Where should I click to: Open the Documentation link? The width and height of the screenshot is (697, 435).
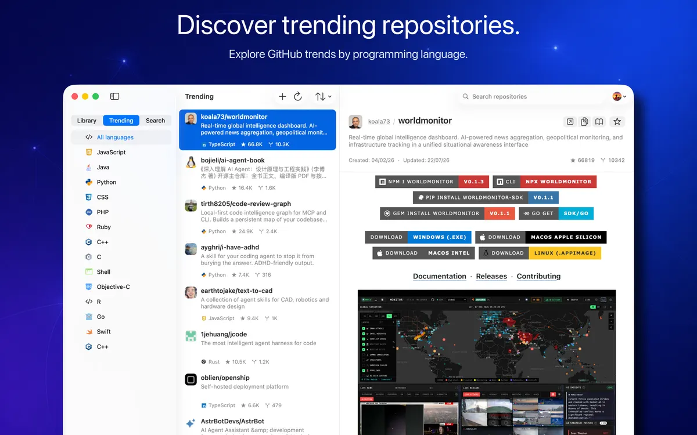[x=440, y=276]
